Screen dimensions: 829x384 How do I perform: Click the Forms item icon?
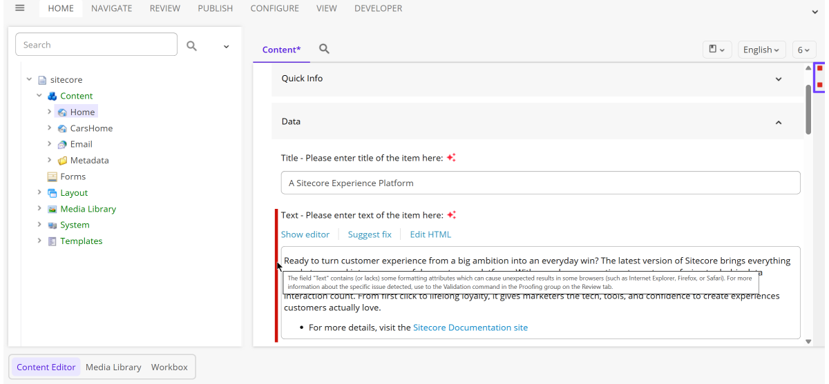coord(53,176)
